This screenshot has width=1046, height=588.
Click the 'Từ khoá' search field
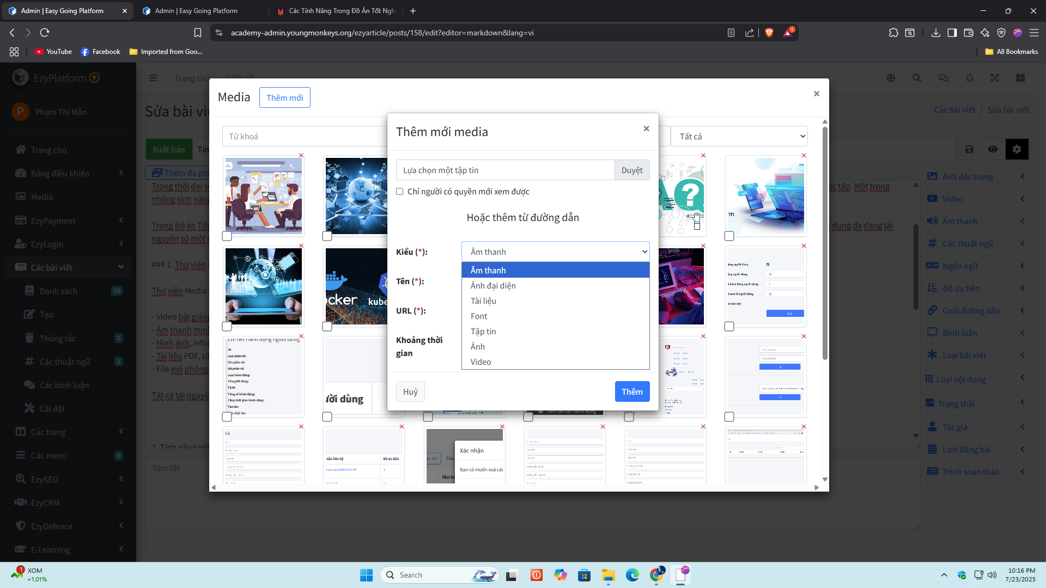click(x=305, y=136)
